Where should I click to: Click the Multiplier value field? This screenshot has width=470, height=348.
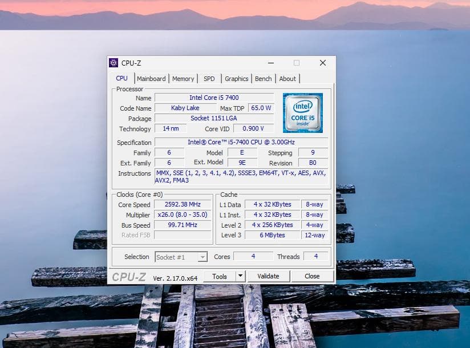[x=183, y=215]
